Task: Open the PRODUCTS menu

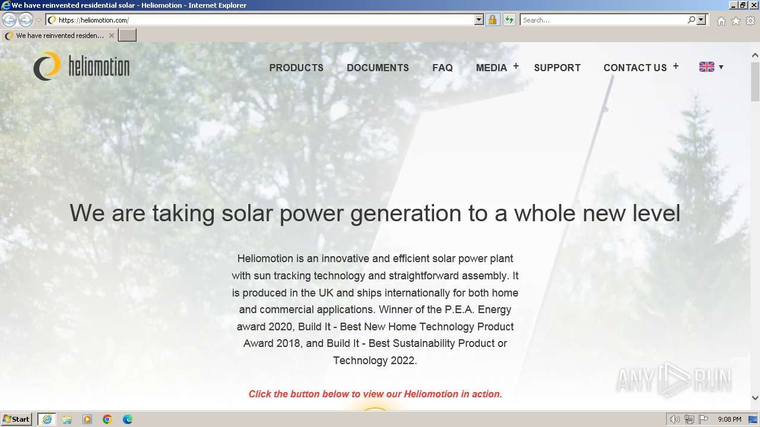Action: [x=296, y=68]
